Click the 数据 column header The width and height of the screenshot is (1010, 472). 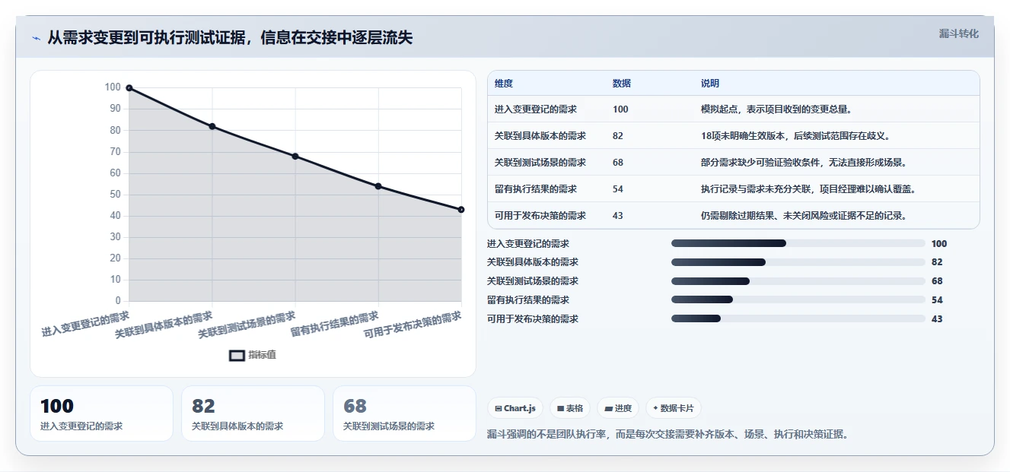622,84
